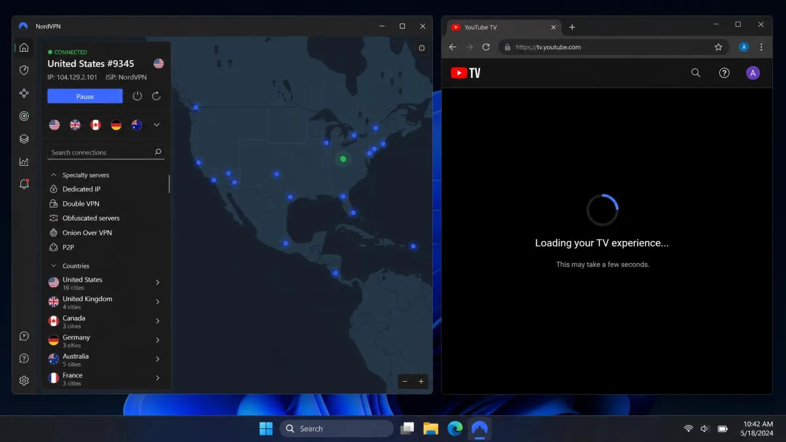Expand France cities chevron
The height and width of the screenshot is (442, 786).
[158, 378]
